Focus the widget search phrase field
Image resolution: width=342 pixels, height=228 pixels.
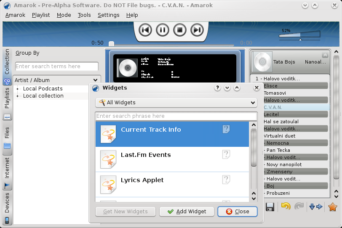point(176,116)
